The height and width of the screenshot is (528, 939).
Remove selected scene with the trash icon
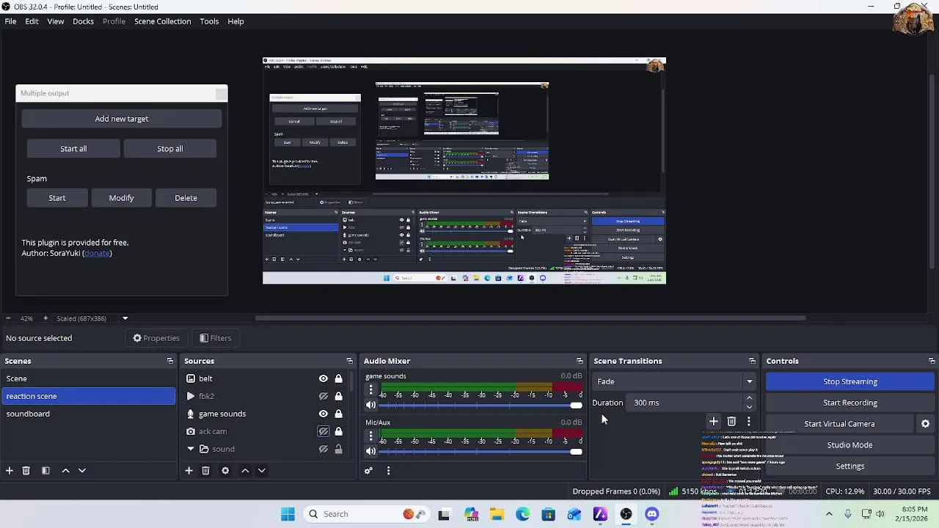coord(26,471)
